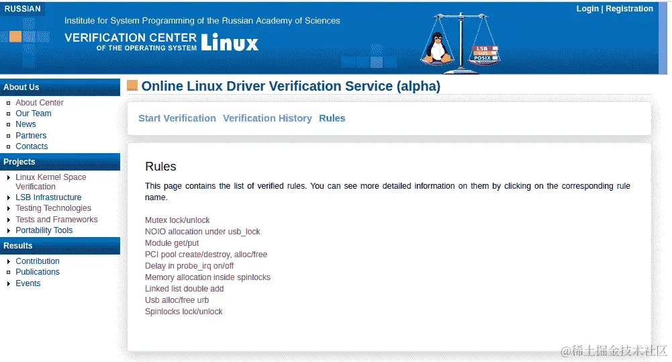Image resolution: width=672 pixels, height=362 pixels.
Task: Open the Publications link
Action: tap(38, 272)
